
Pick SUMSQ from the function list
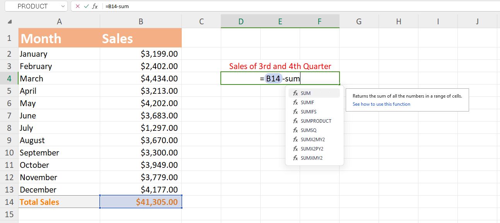[x=308, y=130]
